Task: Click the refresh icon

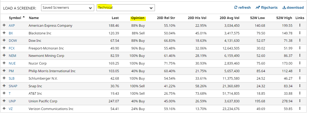Action: click(236, 7)
